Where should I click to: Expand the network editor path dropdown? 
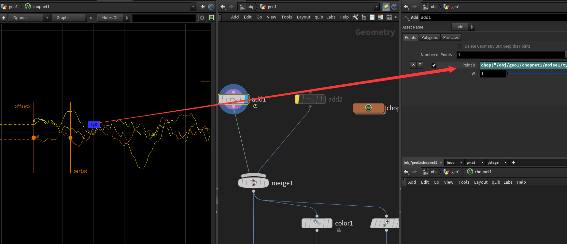pos(376,6)
